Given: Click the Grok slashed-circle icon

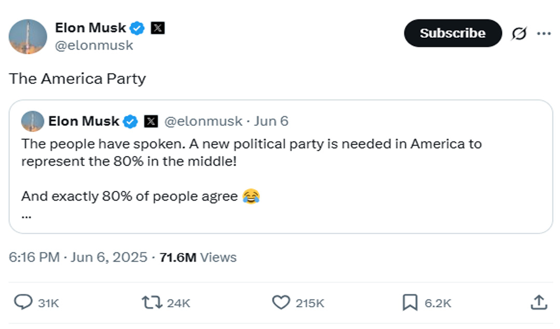Looking at the screenshot, I should pyautogui.click(x=519, y=34).
